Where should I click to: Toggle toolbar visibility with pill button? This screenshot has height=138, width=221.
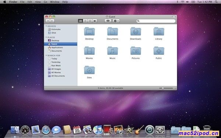click(x=173, y=17)
